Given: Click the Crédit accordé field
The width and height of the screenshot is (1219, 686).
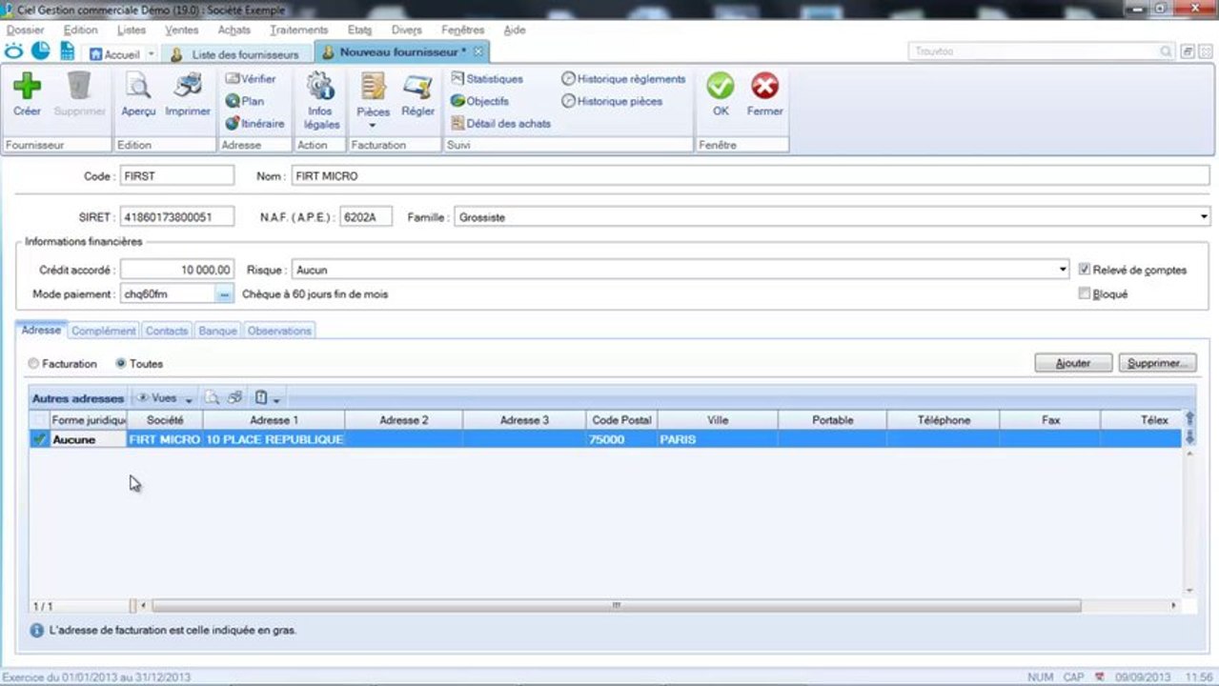Looking at the screenshot, I should (176, 270).
